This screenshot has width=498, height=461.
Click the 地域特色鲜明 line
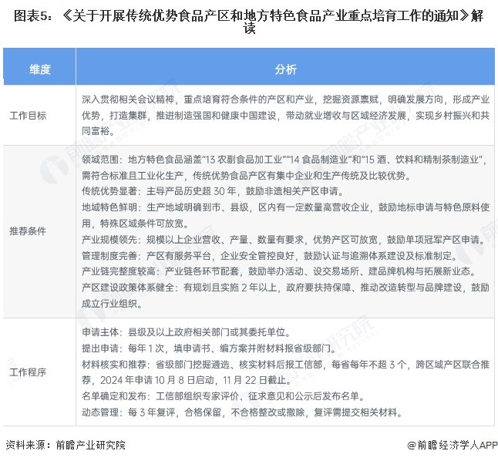pyautogui.click(x=285, y=215)
